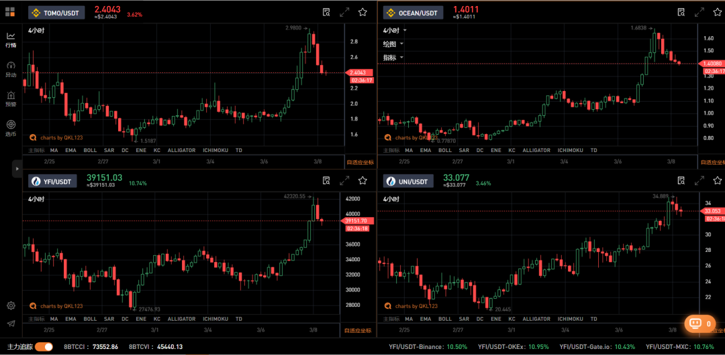
Task: Toggle the 主力追踪 switch off
Action: click(x=44, y=347)
